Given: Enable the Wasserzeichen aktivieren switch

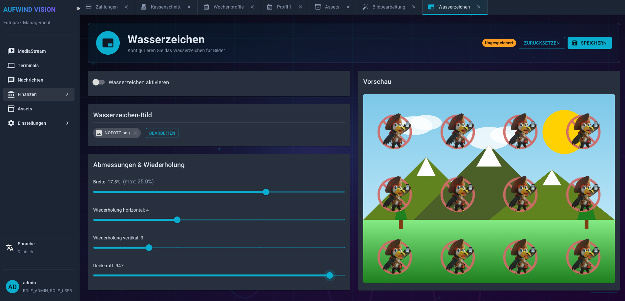Looking at the screenshot, I should (98, 82).
